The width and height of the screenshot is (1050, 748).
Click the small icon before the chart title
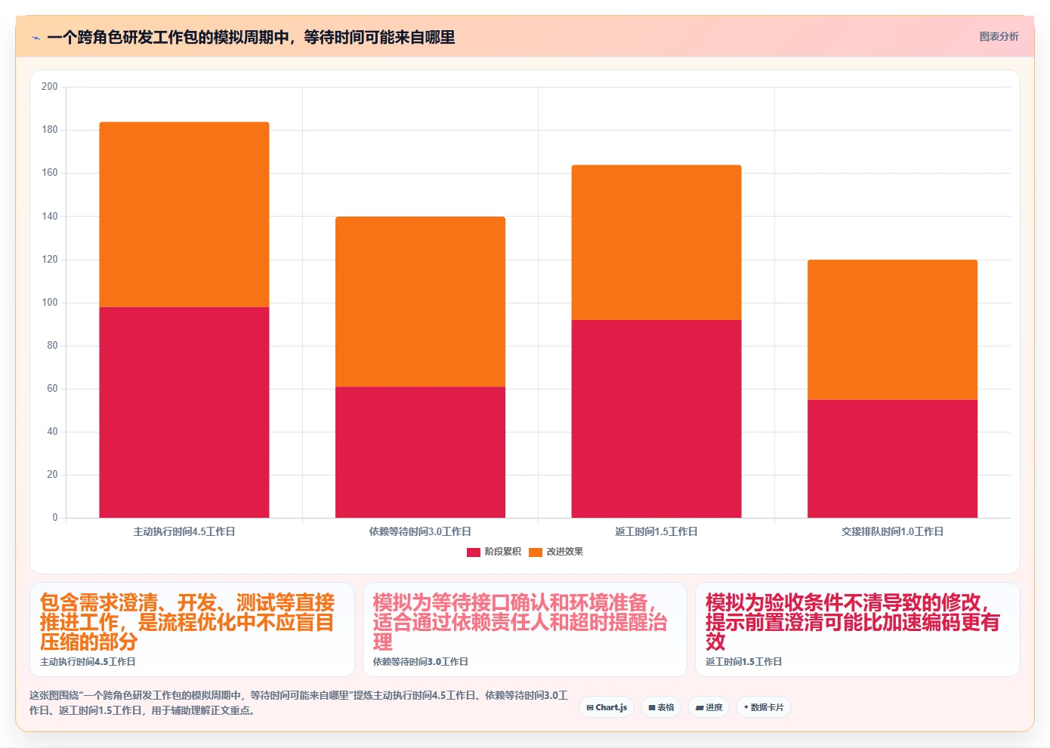pyautogui.click(x=36, y=38)
